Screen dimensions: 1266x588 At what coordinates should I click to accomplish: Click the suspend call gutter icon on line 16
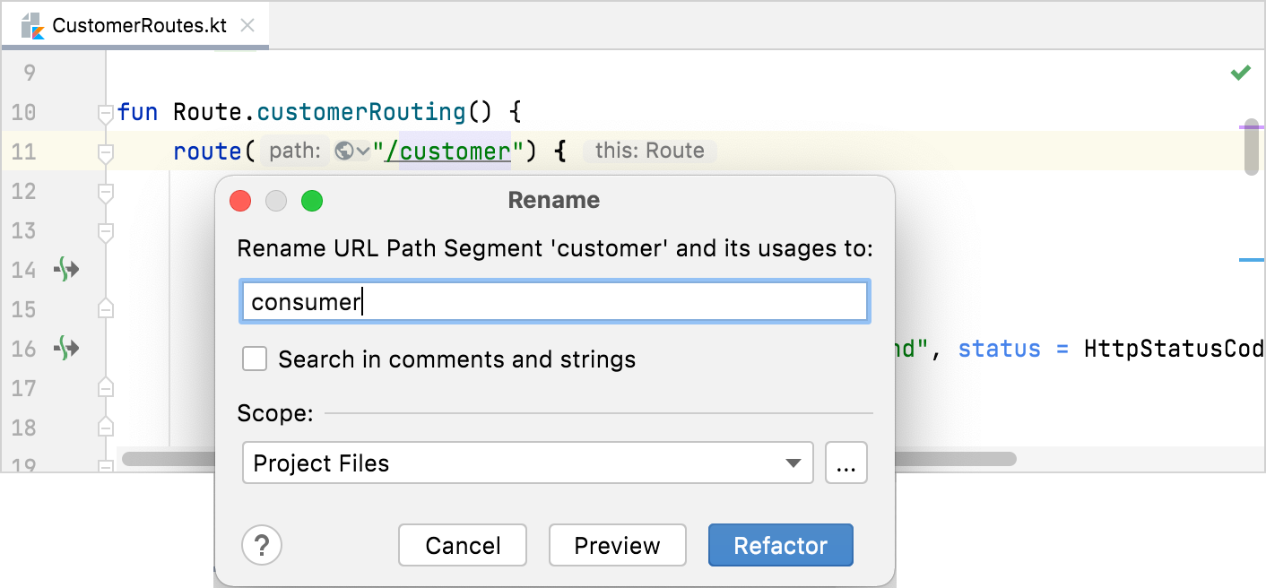pyautogui.click(x=67, y=348)
